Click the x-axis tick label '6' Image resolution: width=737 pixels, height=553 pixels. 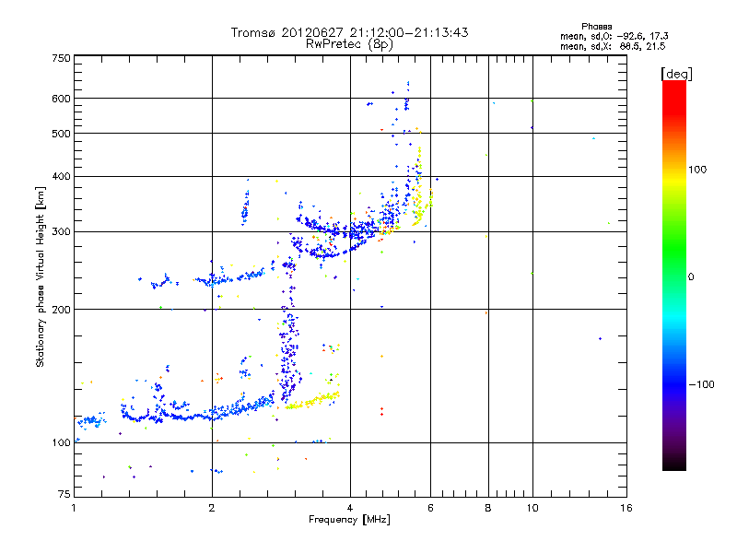click(430, 508)
